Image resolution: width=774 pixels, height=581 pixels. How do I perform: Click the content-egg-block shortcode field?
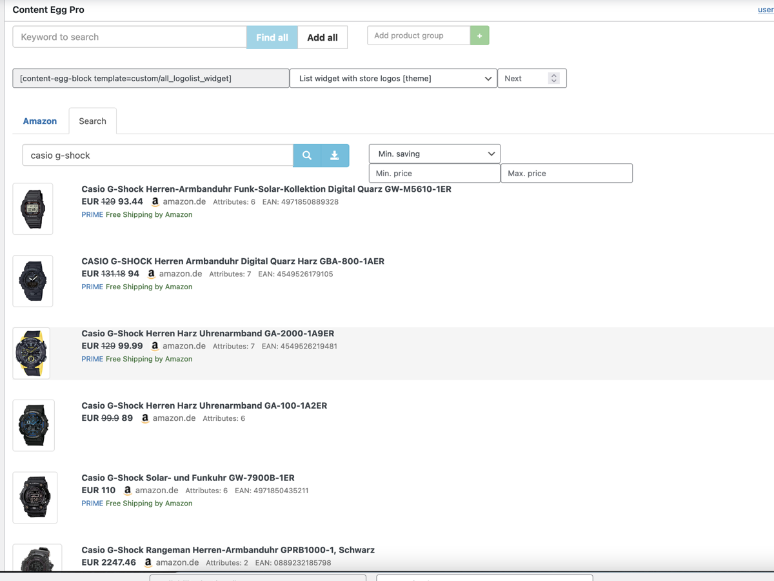pyautogui.click(x=151, y=78)
